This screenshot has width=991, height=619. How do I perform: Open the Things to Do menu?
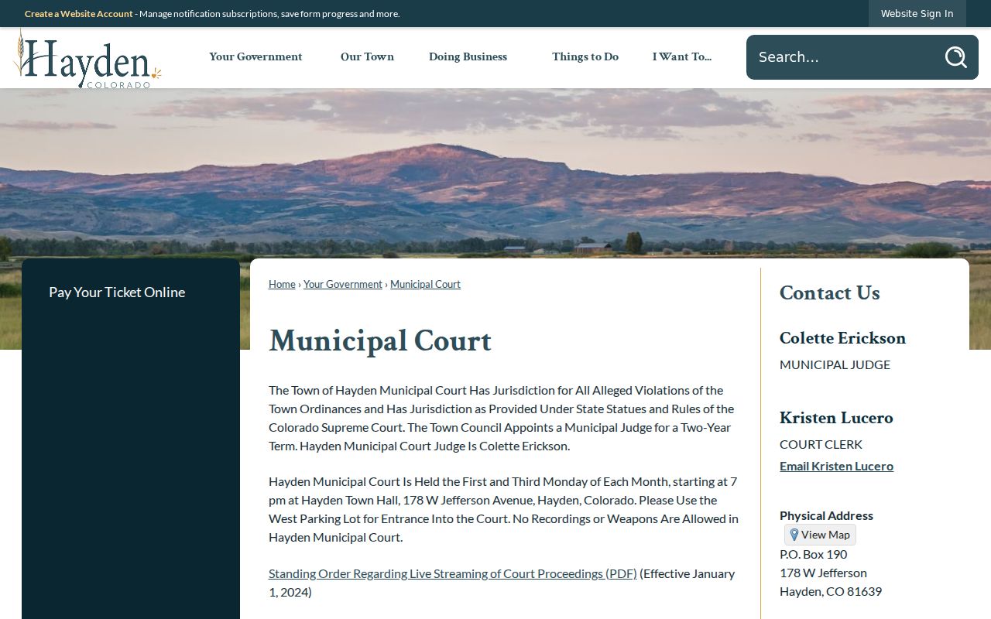pyautogui.click(x=585, y=56)
